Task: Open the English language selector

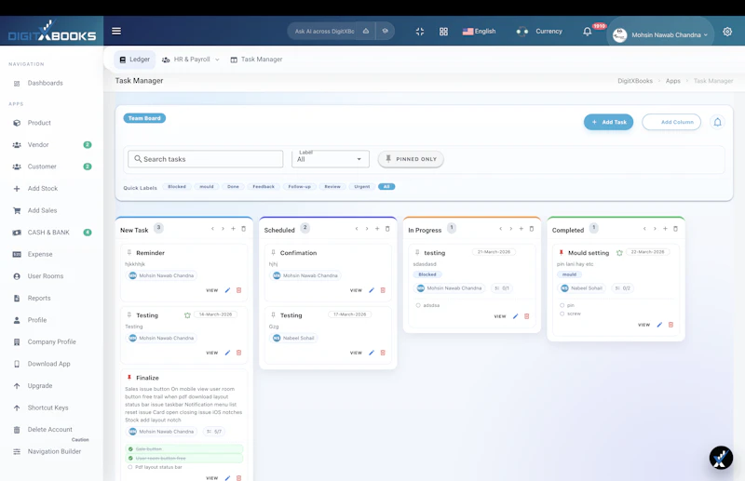Action: [479, 32]
